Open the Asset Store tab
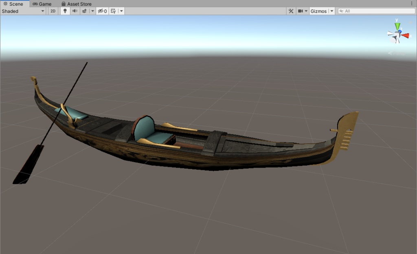 77,4
